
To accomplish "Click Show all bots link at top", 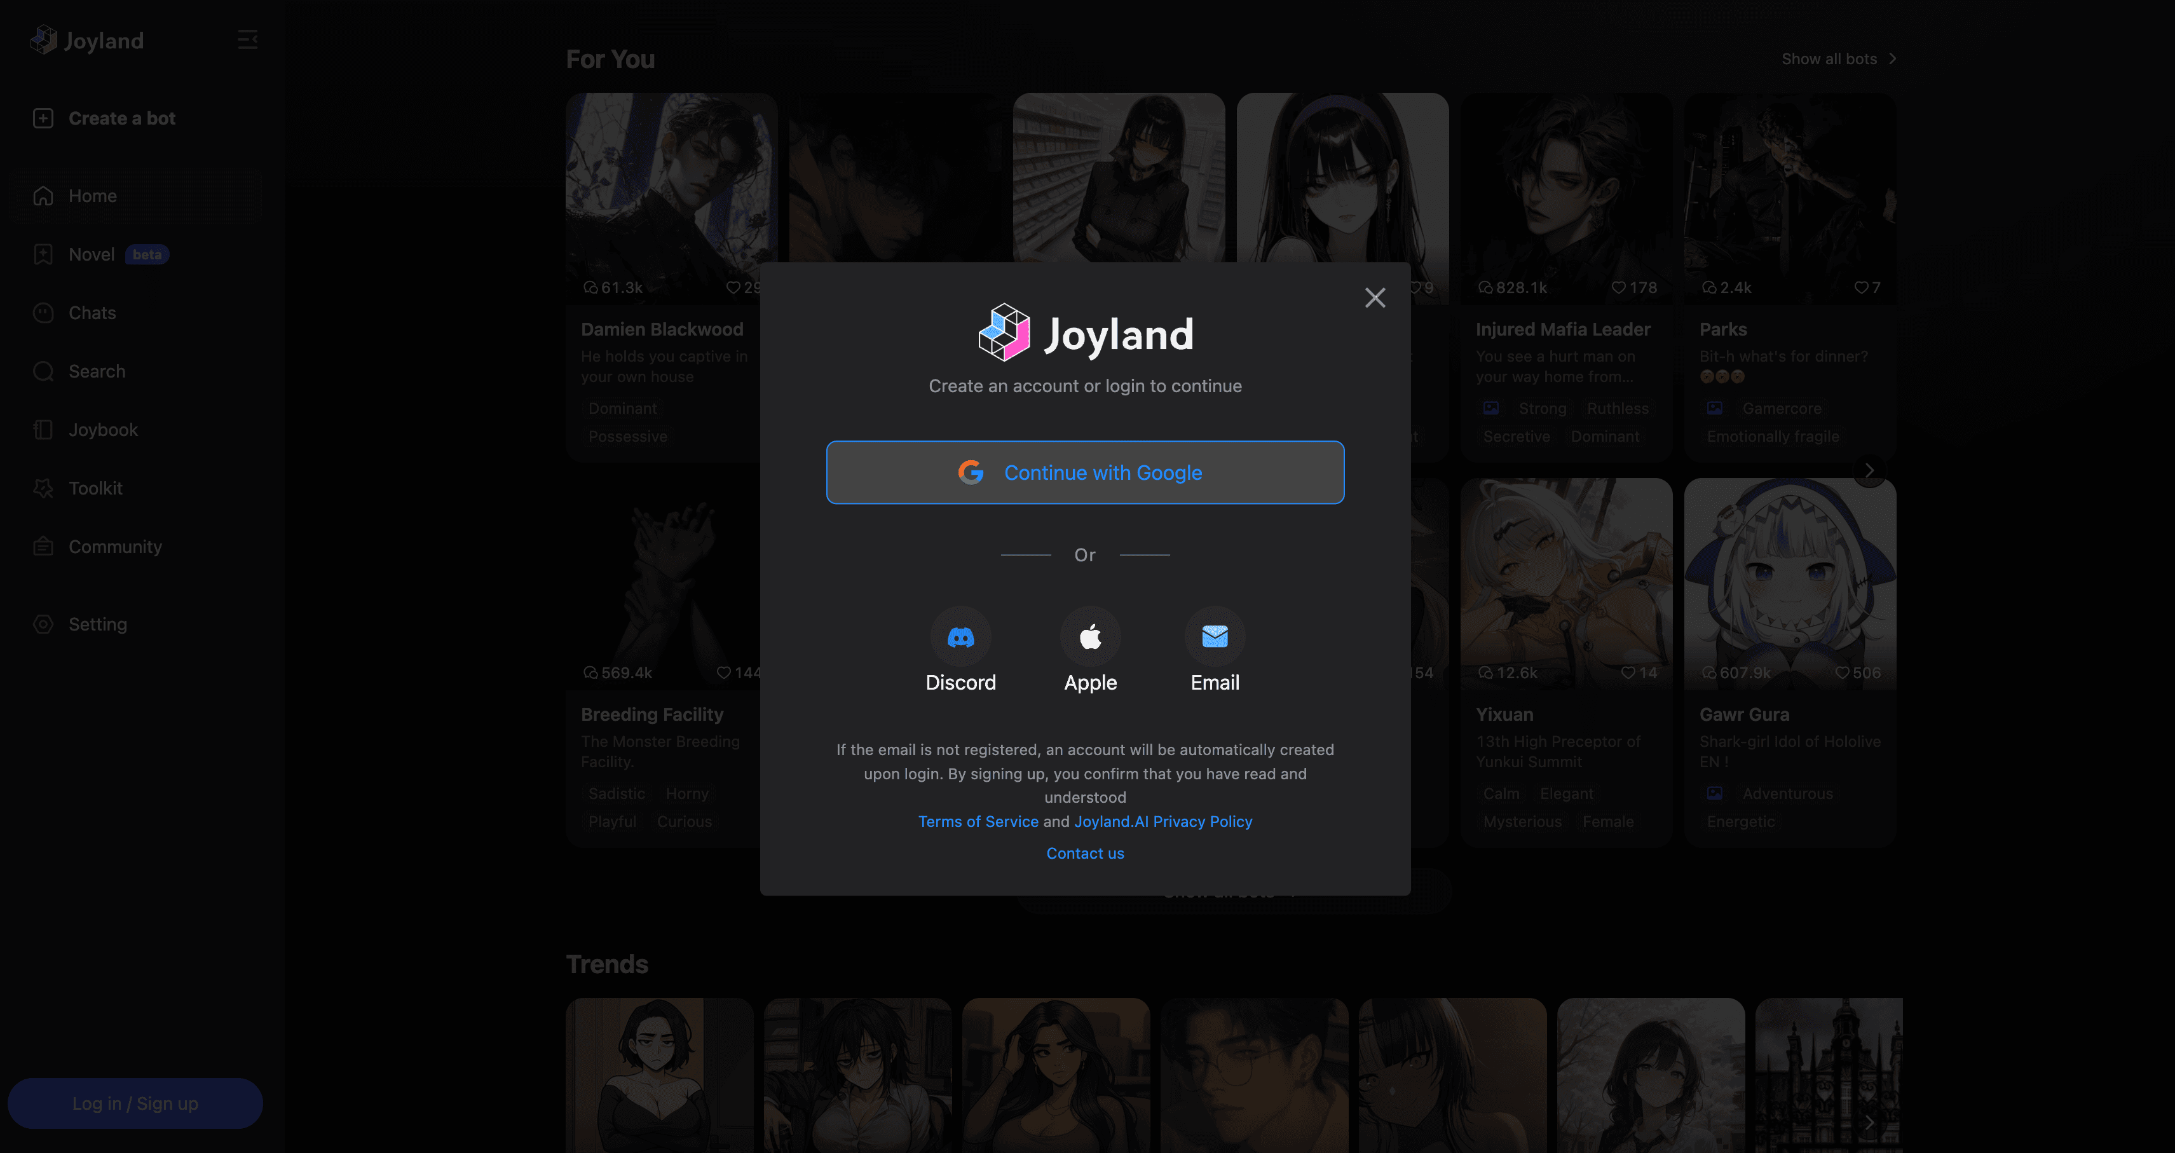I will (1839, 59).
